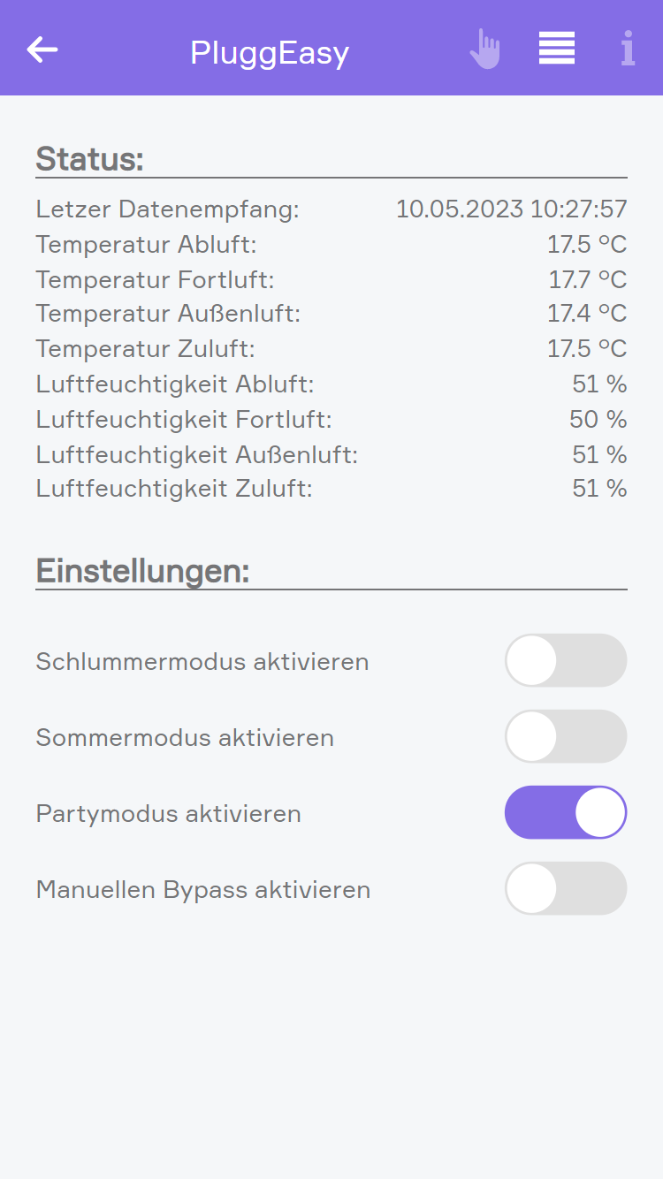
Task: Open the list view lines icon
Action: (557, 49)
